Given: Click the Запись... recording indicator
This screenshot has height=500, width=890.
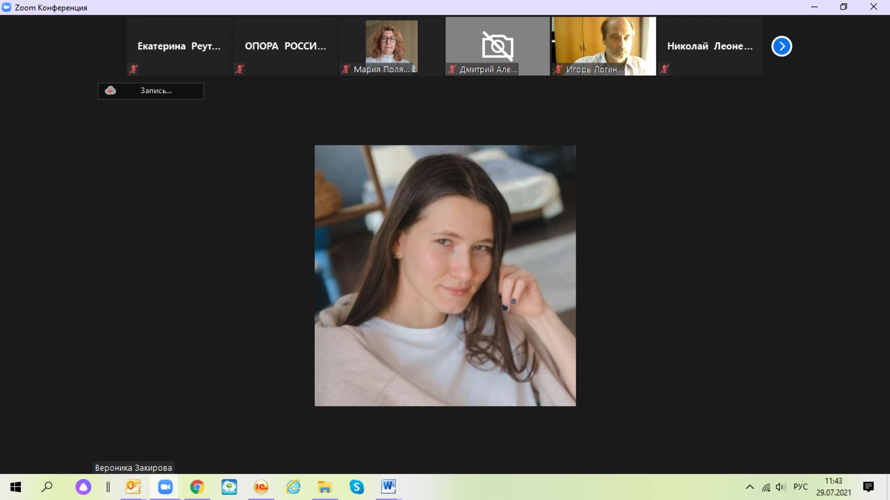Looking at the screenshot, I should [x=151, y=91].
